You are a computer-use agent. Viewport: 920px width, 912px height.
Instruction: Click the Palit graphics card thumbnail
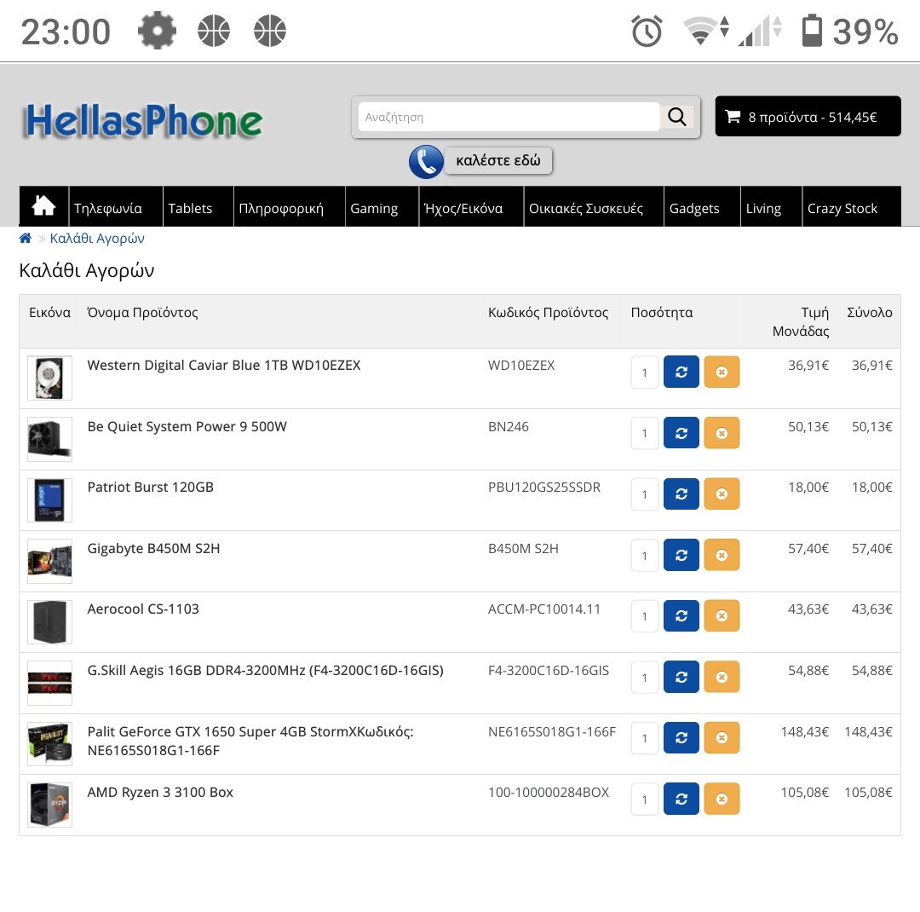coord(50,744)
